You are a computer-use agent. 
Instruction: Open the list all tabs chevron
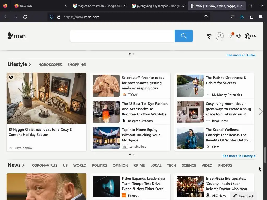[262, 6]
